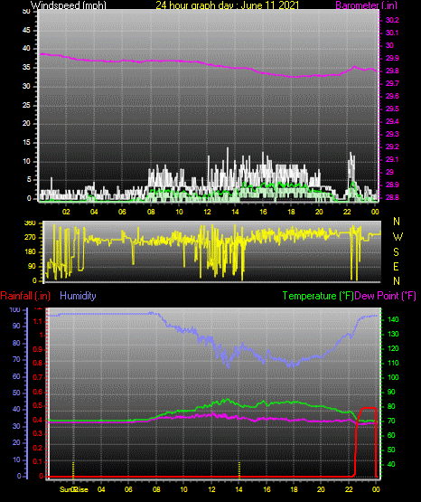Screen dimensions: 421x502
Task: Click the "08" hour label under temperature graph
Action: pos(156,489)
